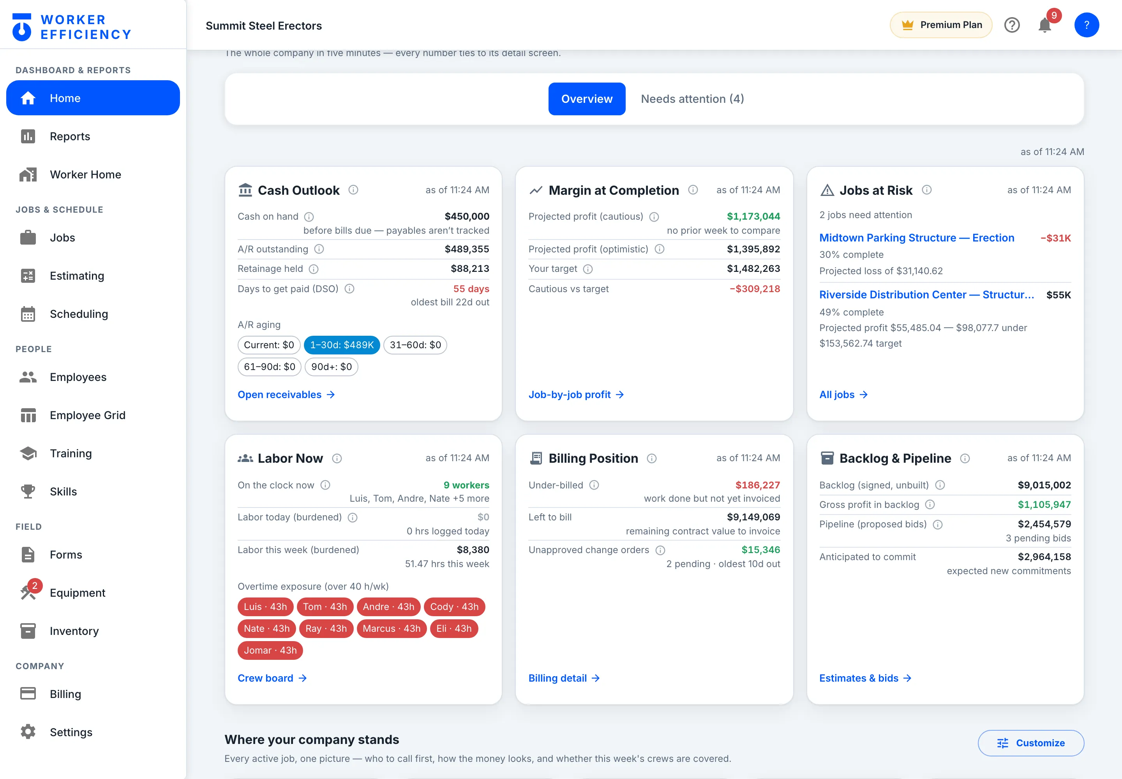
Task: Go to Employee Grid in sidebar
Action: click(x=93, y=415)
